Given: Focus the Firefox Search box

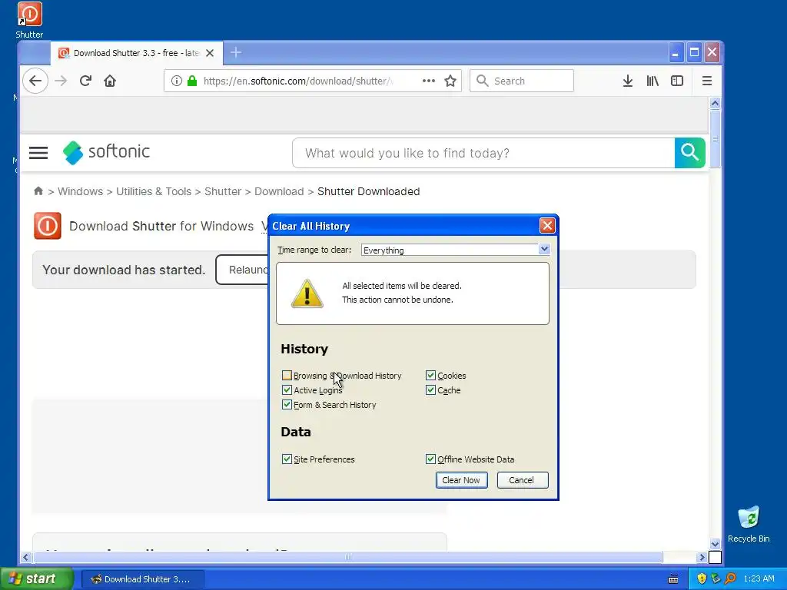Looking at the screenshot, I should (522, 81).
